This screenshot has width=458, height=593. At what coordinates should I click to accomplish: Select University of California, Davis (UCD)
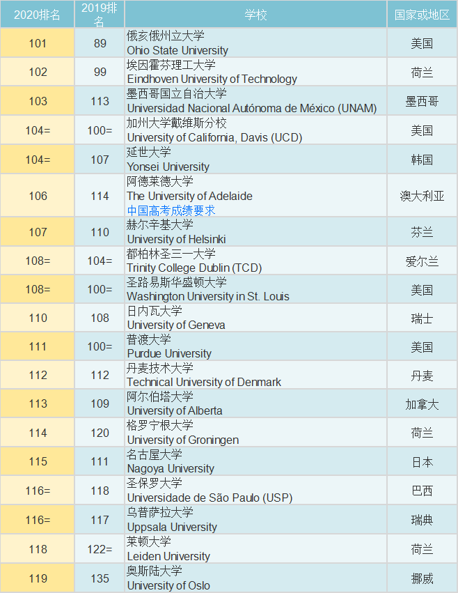tap(214, 137)
